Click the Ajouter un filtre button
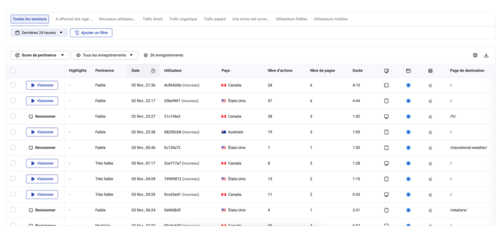This screenshot has height=236, width=504. 92,33
